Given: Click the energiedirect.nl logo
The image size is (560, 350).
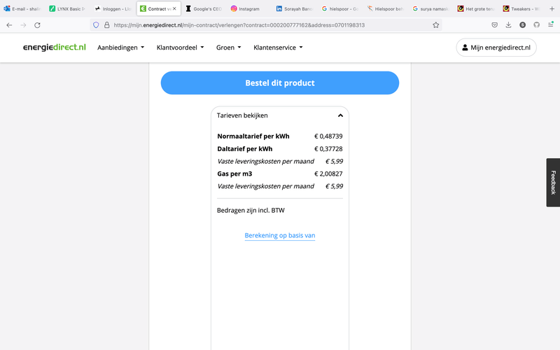Looking at the screenshot, I should (54, 48).
